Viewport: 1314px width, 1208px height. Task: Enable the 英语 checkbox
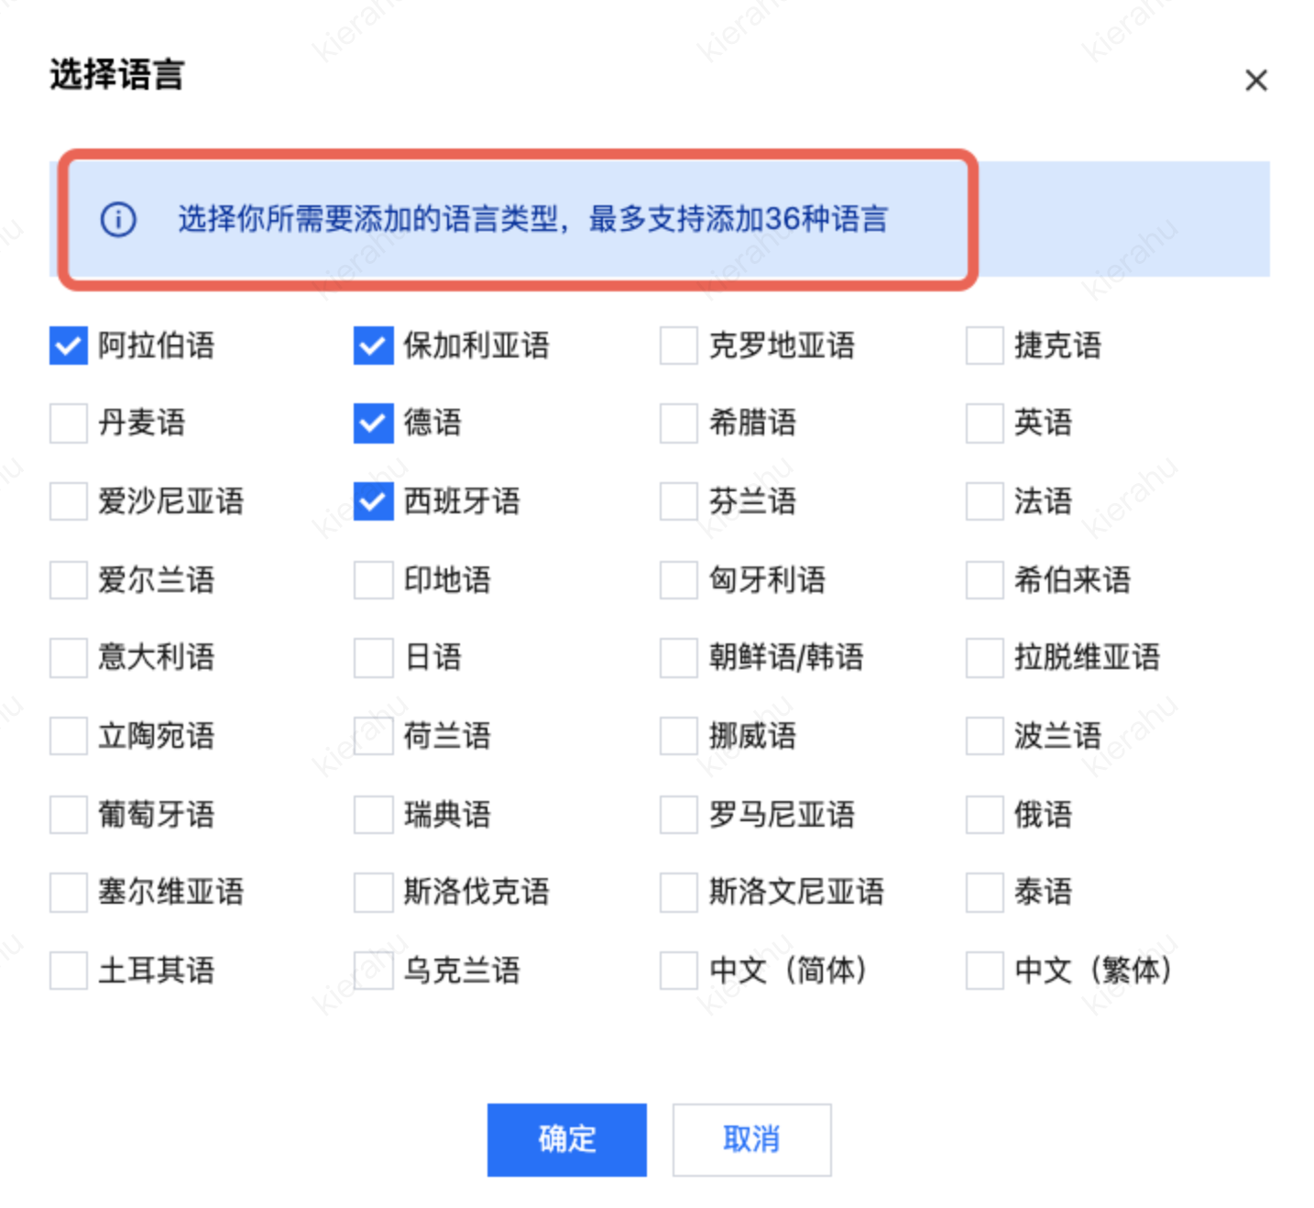[984, 423]
